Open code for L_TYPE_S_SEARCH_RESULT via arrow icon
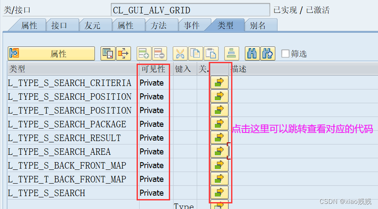 [x=219, y=138]
